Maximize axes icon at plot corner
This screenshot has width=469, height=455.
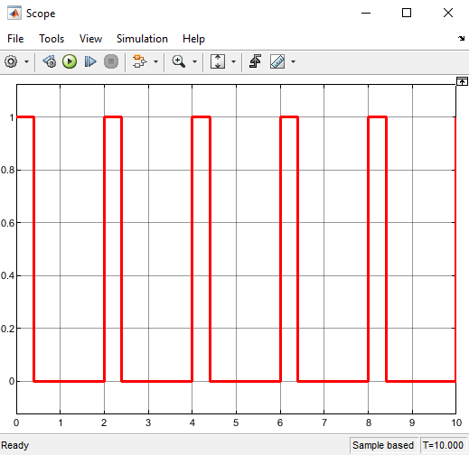coord(462,81)
